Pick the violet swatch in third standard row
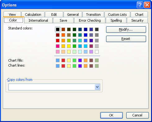 [91, 41]
